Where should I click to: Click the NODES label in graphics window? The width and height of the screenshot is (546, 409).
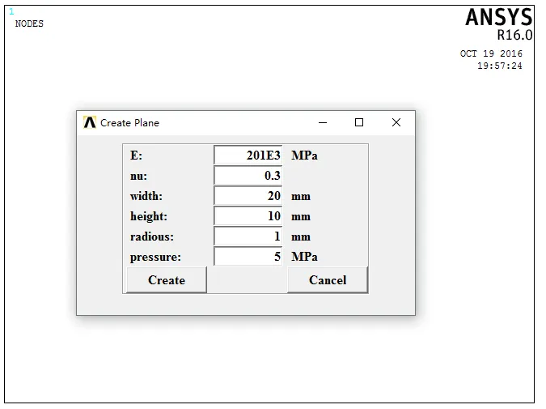click(x=29, y=23)
